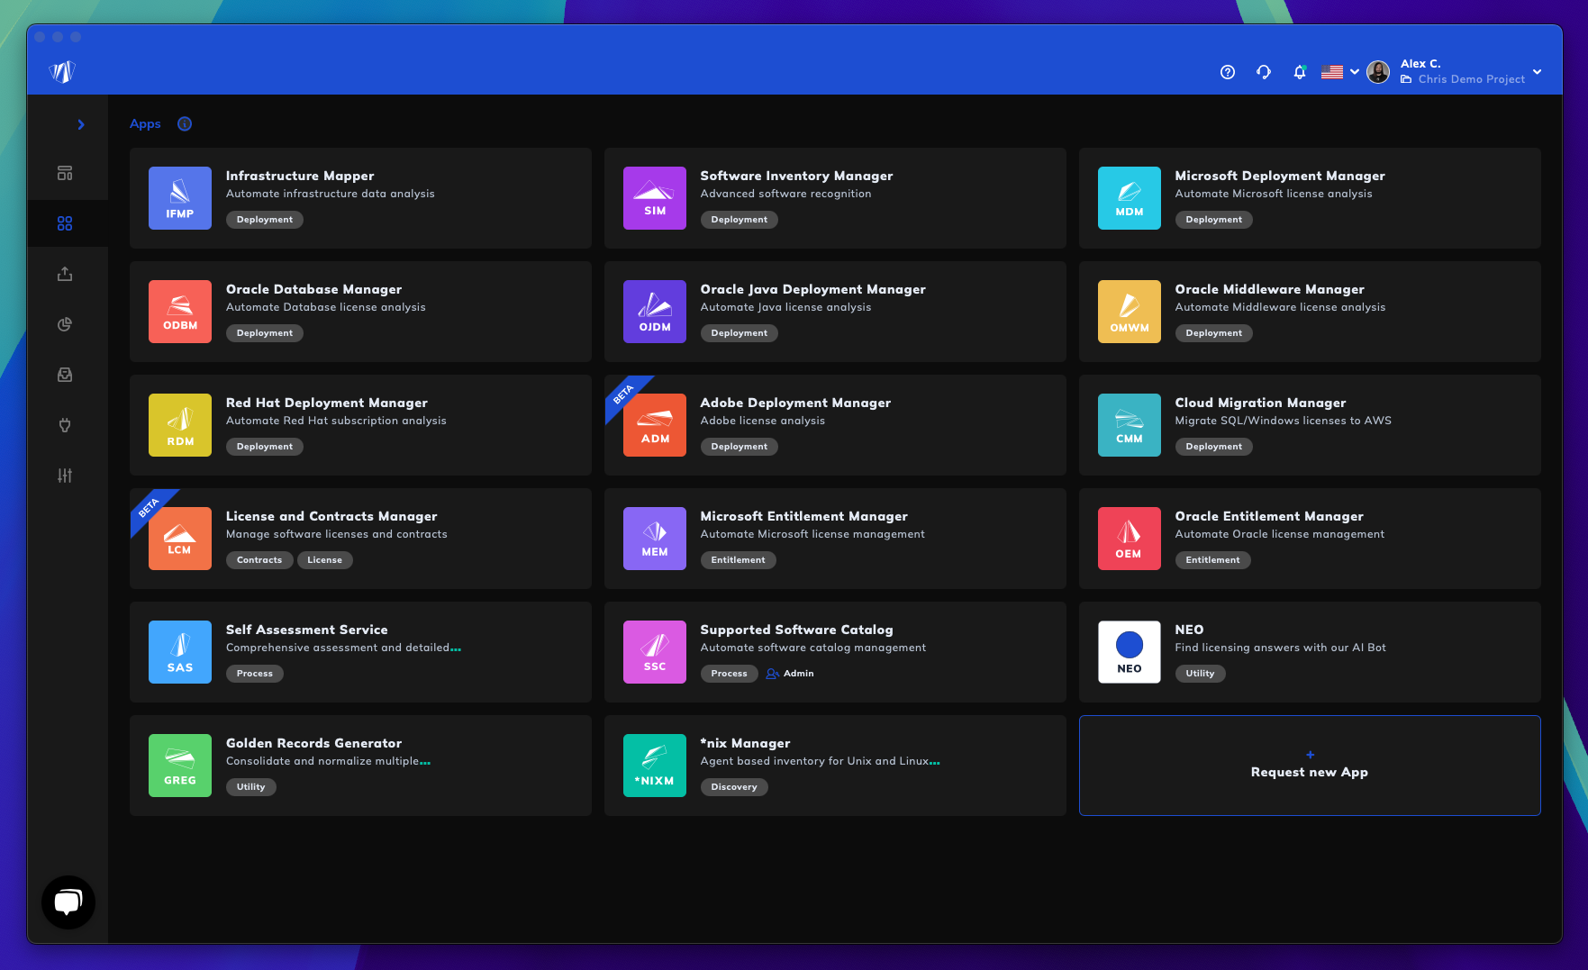Open the Oracle Java Deployment Manager title
The image size is (1588, 970).
813,289
